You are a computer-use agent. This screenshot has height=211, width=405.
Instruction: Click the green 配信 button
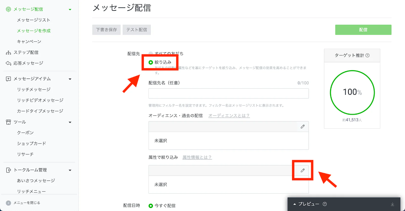click(363, 30)
